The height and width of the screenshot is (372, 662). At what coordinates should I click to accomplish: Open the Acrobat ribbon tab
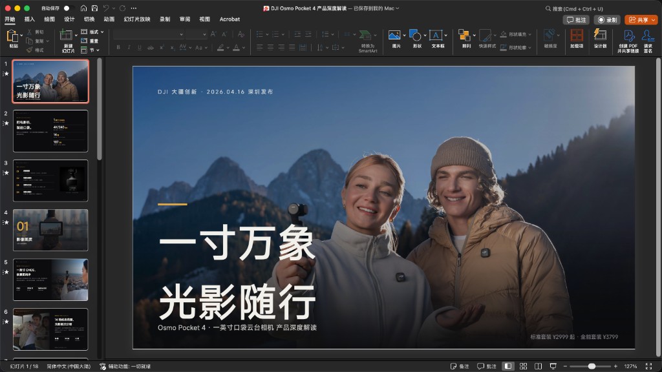coord(230,19)
